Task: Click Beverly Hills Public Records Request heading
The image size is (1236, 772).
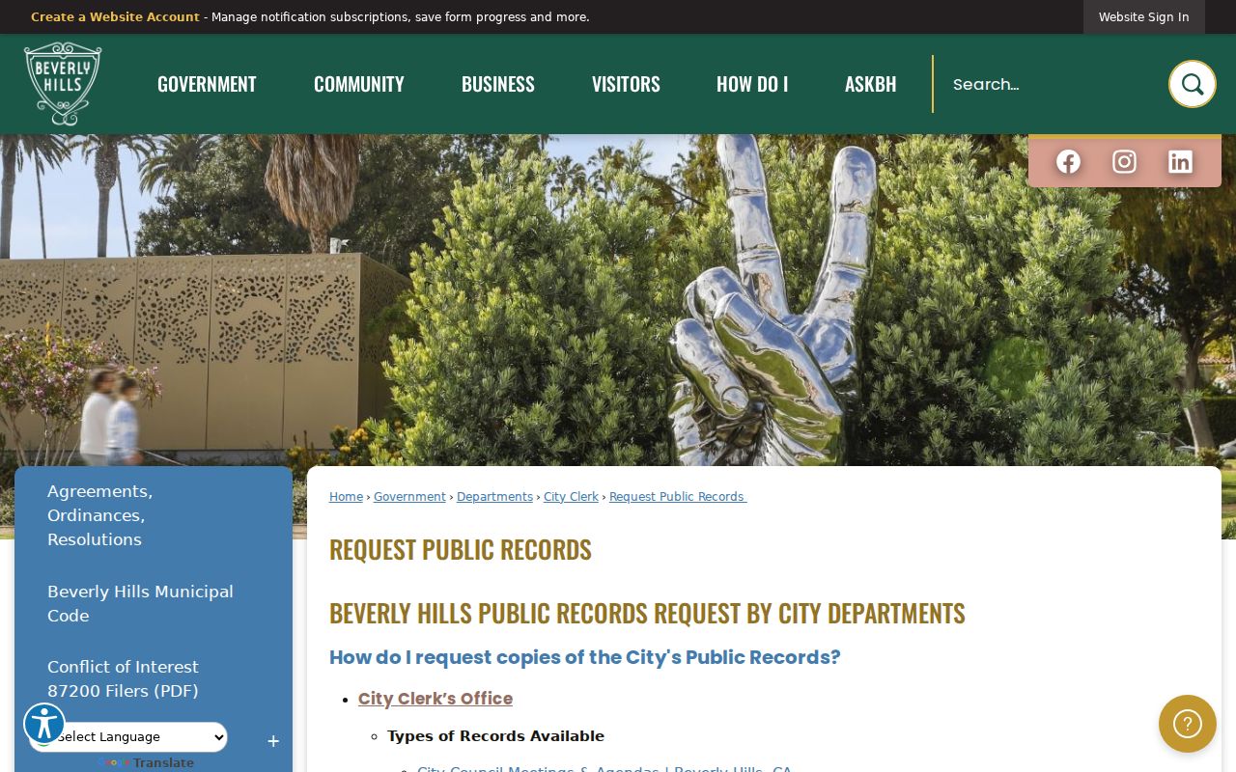Action: tap(647, 613)
